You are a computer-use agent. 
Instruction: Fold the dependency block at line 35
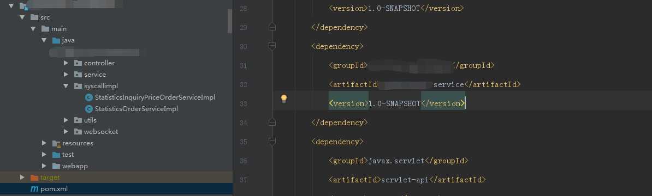272,142
